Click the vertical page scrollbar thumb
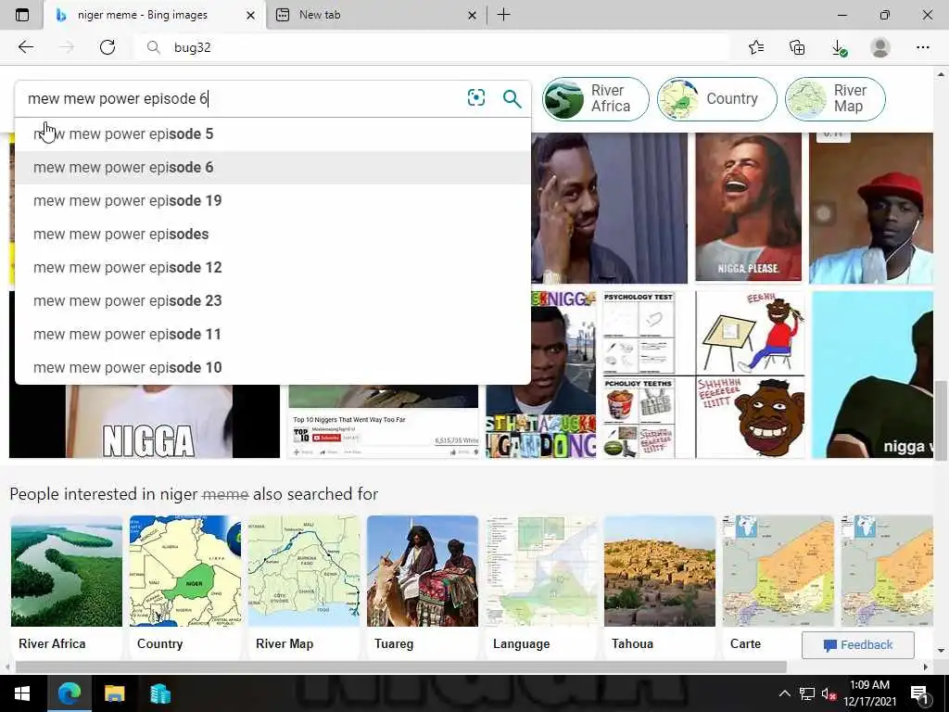949x712 pixels. point(941,421)
